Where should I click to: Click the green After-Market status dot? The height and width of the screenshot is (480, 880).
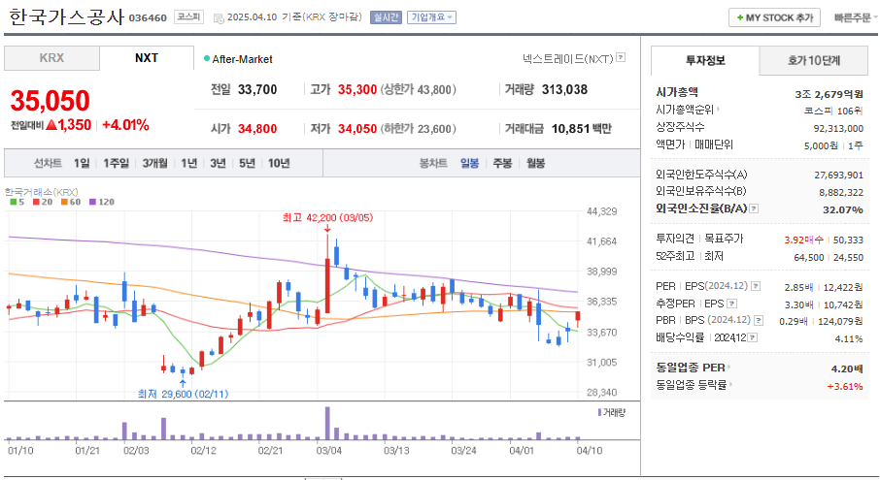[207, 59]
